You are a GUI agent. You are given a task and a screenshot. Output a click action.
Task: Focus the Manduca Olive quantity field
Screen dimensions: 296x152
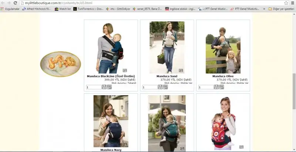[206, 87]
